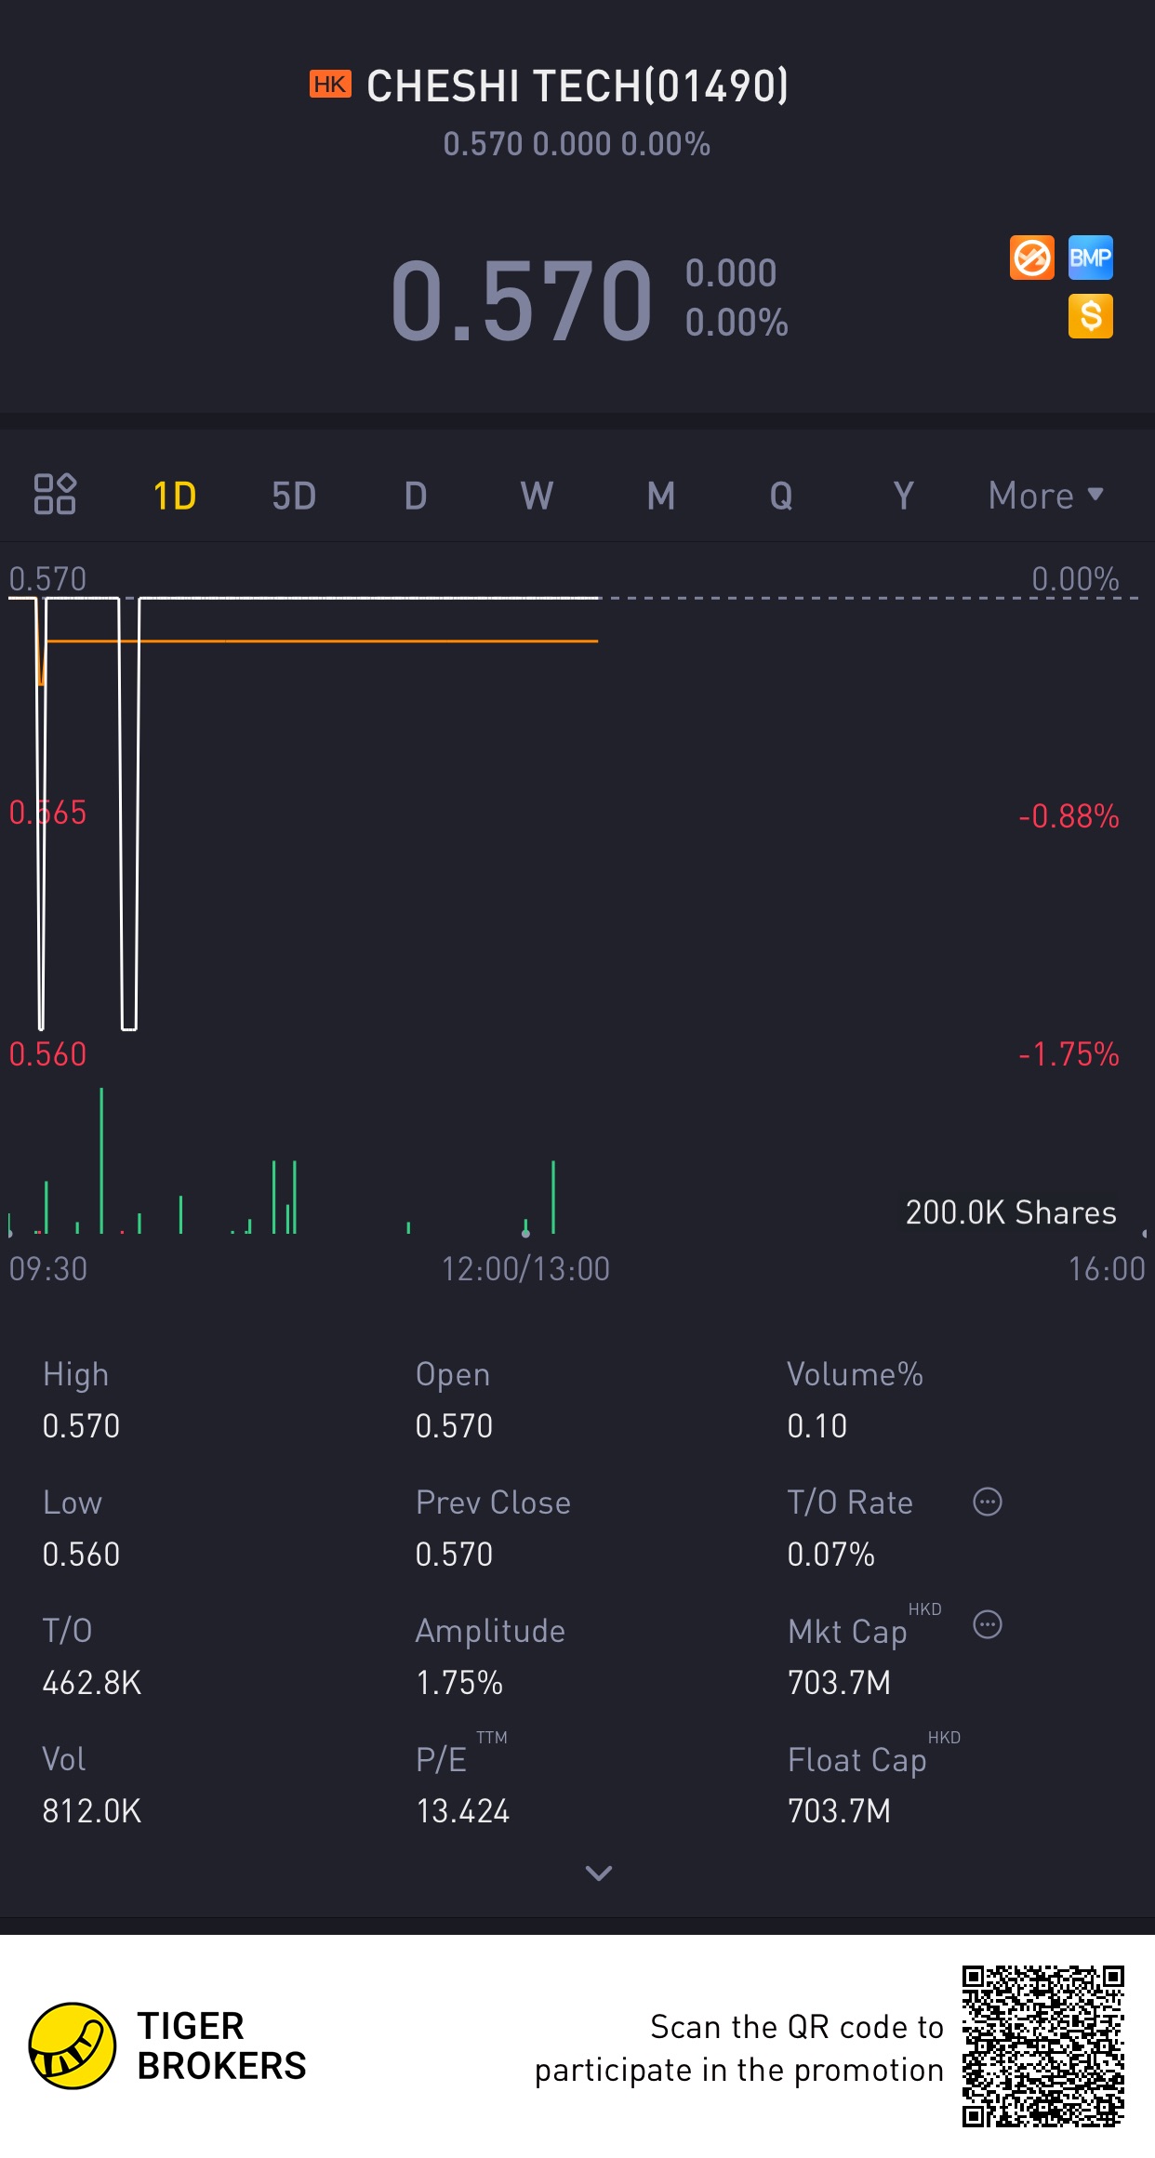
Task: Tap the orange no-short-selling badge icon
Action: coord(1031,258)
